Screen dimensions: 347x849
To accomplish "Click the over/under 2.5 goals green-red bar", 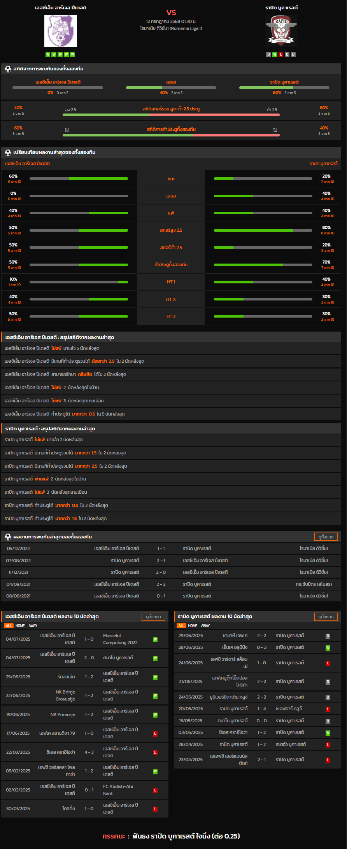I will (171, 115).
